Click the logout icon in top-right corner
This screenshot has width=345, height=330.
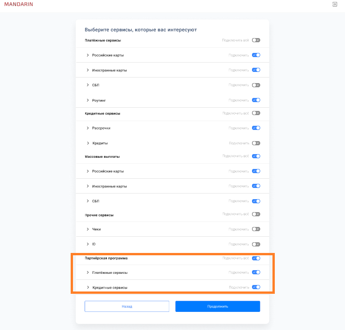[334, 4]
